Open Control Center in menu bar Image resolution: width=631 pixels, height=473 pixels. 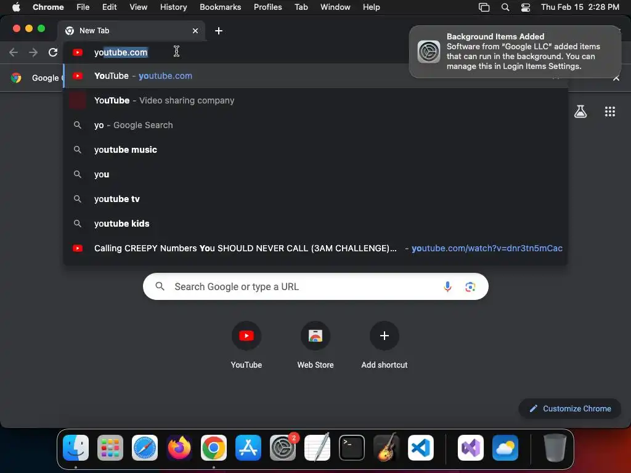(526, 7)
